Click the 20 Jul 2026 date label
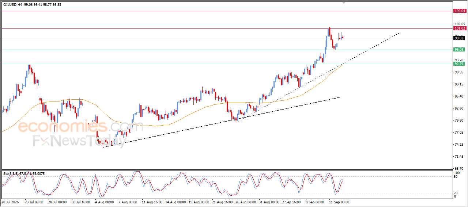The height and width of the screenshot is (207, 468). click(x=10, y=202)
